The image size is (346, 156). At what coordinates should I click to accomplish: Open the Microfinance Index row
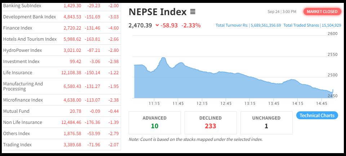pyautogui.click(x=23, y=100)
